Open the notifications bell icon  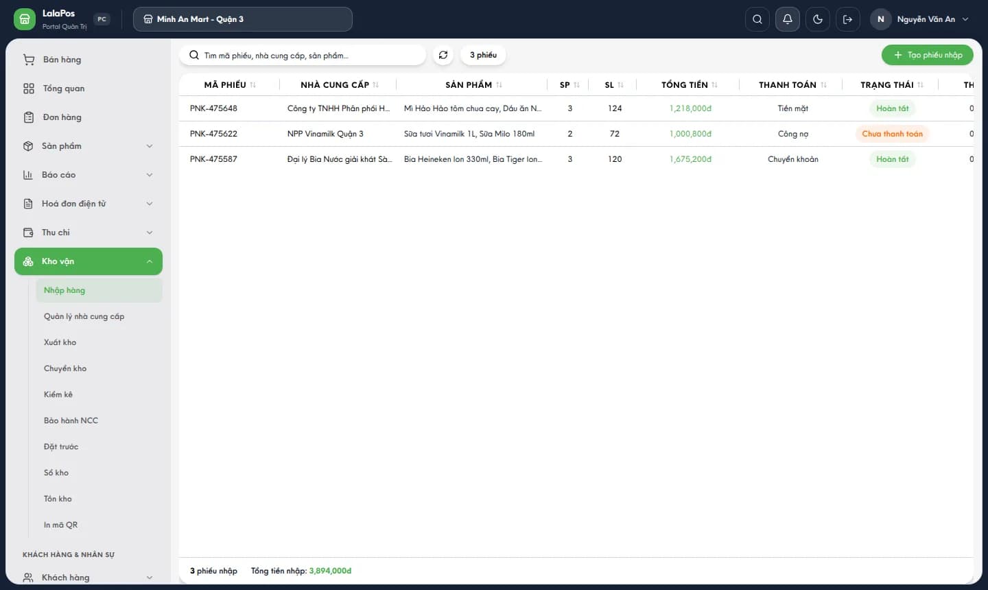point(788,19)
